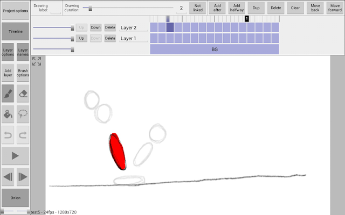Click Add halfway button
345x215 pixels.
click(237, 8)
